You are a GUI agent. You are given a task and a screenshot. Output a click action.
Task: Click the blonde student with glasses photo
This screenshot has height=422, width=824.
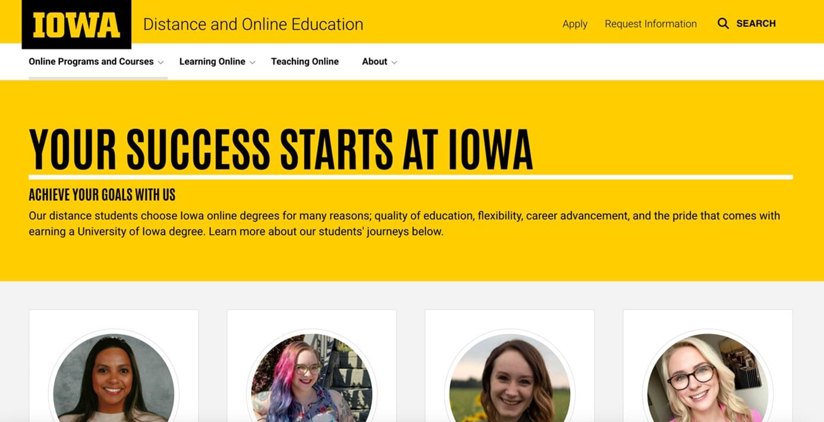[707, 377]
